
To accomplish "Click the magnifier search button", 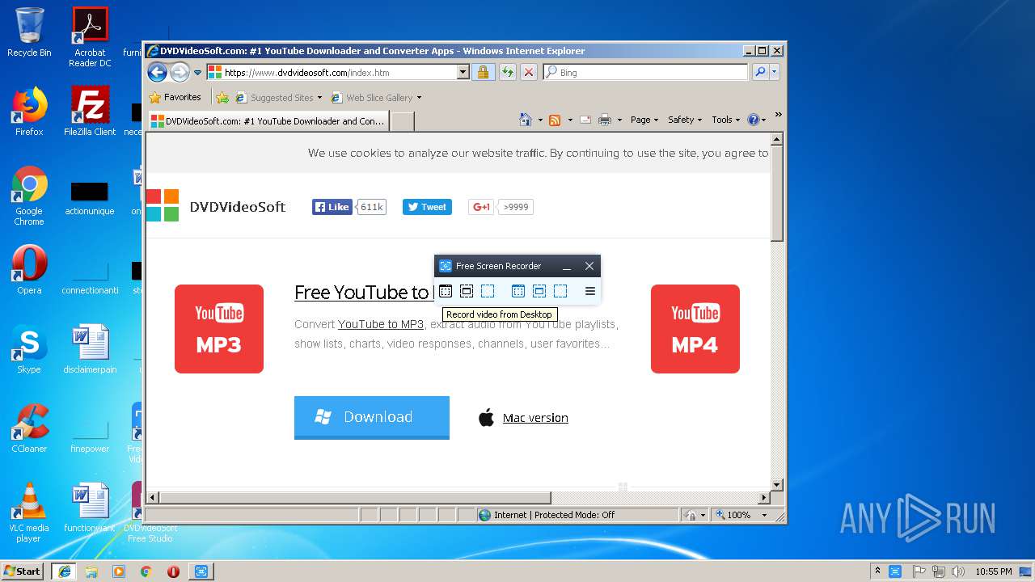I will (759, 72).
